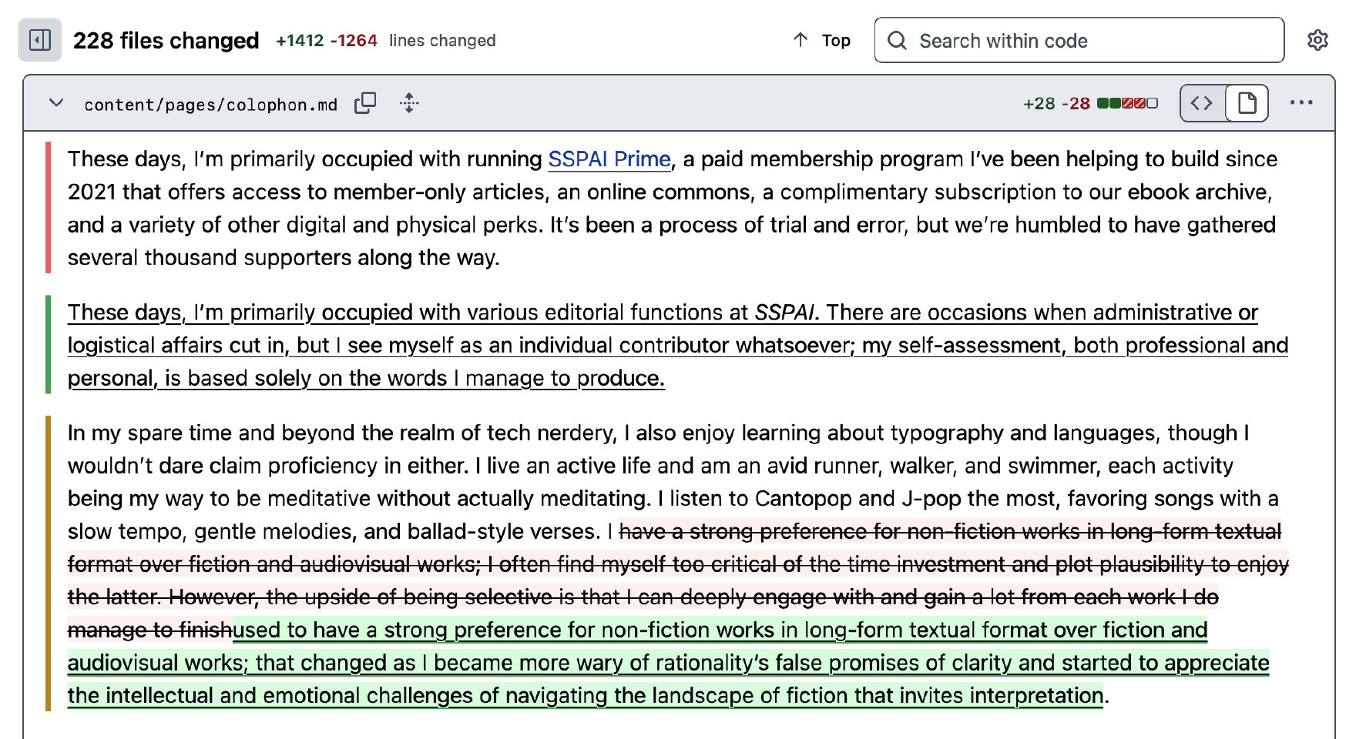Click the +28 -28 line count
This screenshot has width=1356, height=739.
point(1056,103)
